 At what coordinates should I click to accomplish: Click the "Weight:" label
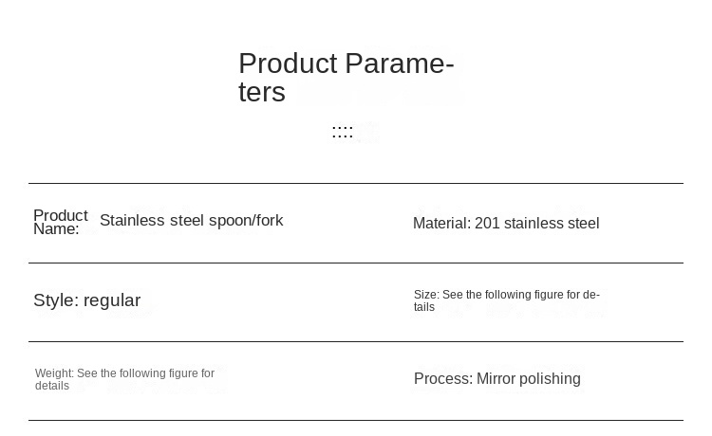[54, 373]
